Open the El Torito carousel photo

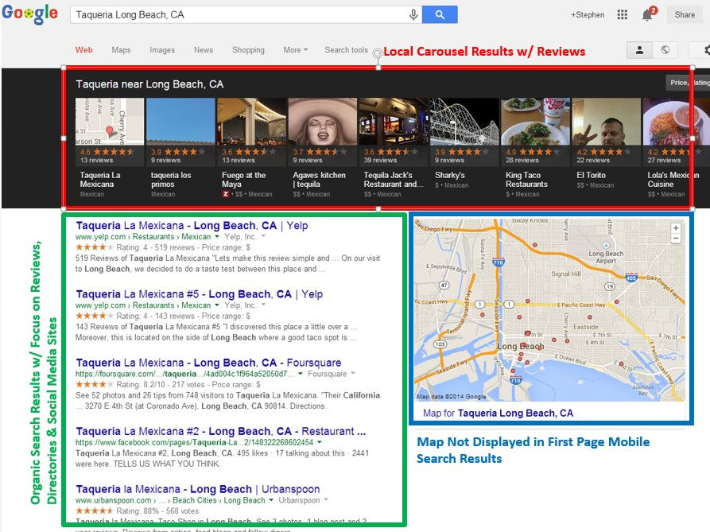coord(607,122)
